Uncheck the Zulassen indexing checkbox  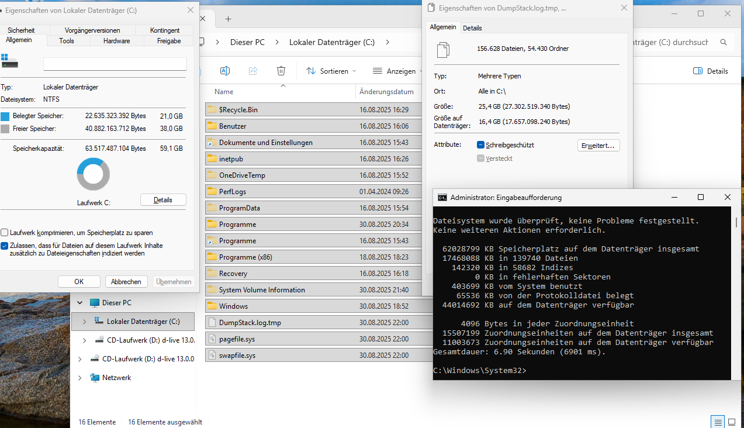pos(5,246)
